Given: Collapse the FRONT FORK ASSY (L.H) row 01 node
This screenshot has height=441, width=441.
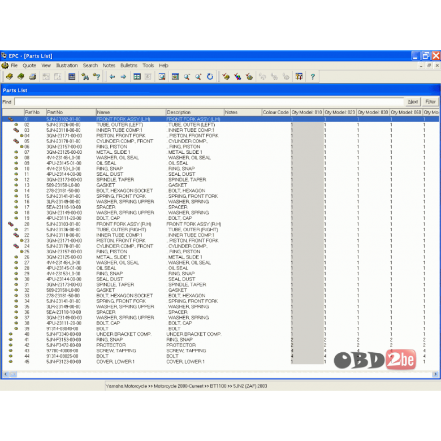Looking at the screenshot, I should (11, 119).
